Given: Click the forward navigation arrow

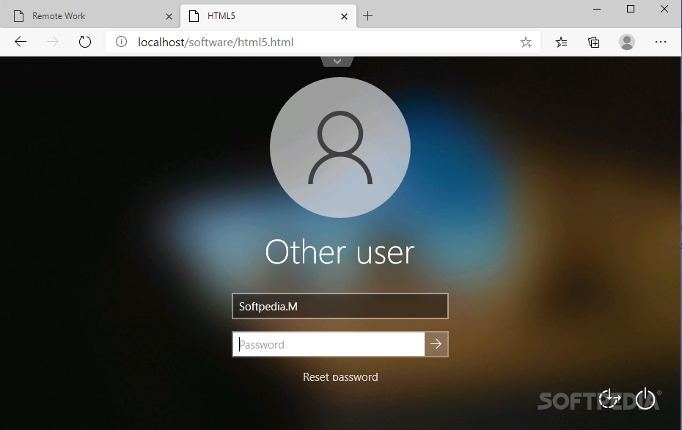Looking at the screenshot, I should click(53, 42).
